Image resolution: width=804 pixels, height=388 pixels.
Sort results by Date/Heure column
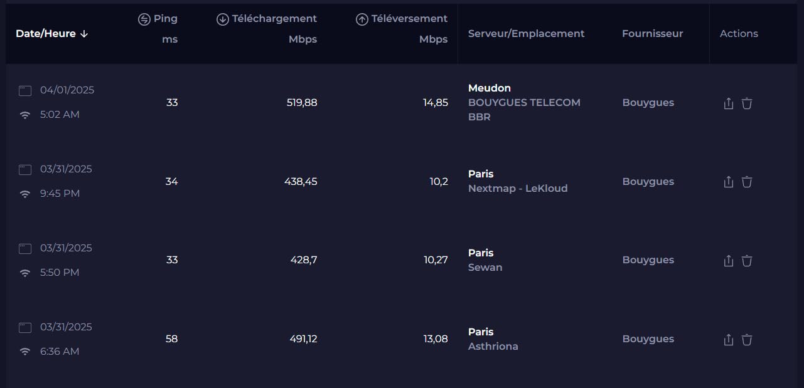click(x=51, y=34)
